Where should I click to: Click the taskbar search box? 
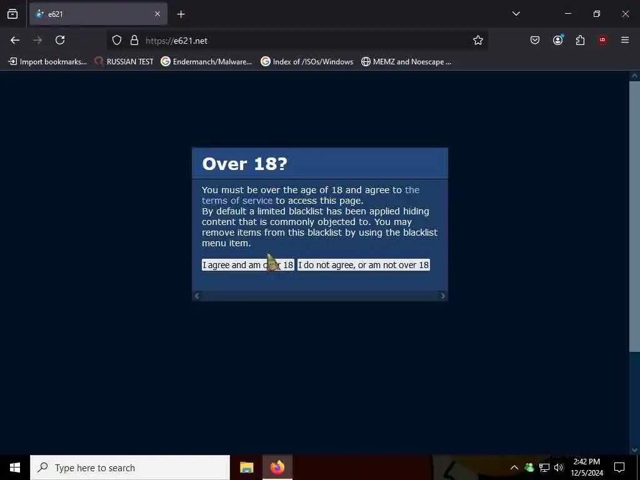point(130,467)
